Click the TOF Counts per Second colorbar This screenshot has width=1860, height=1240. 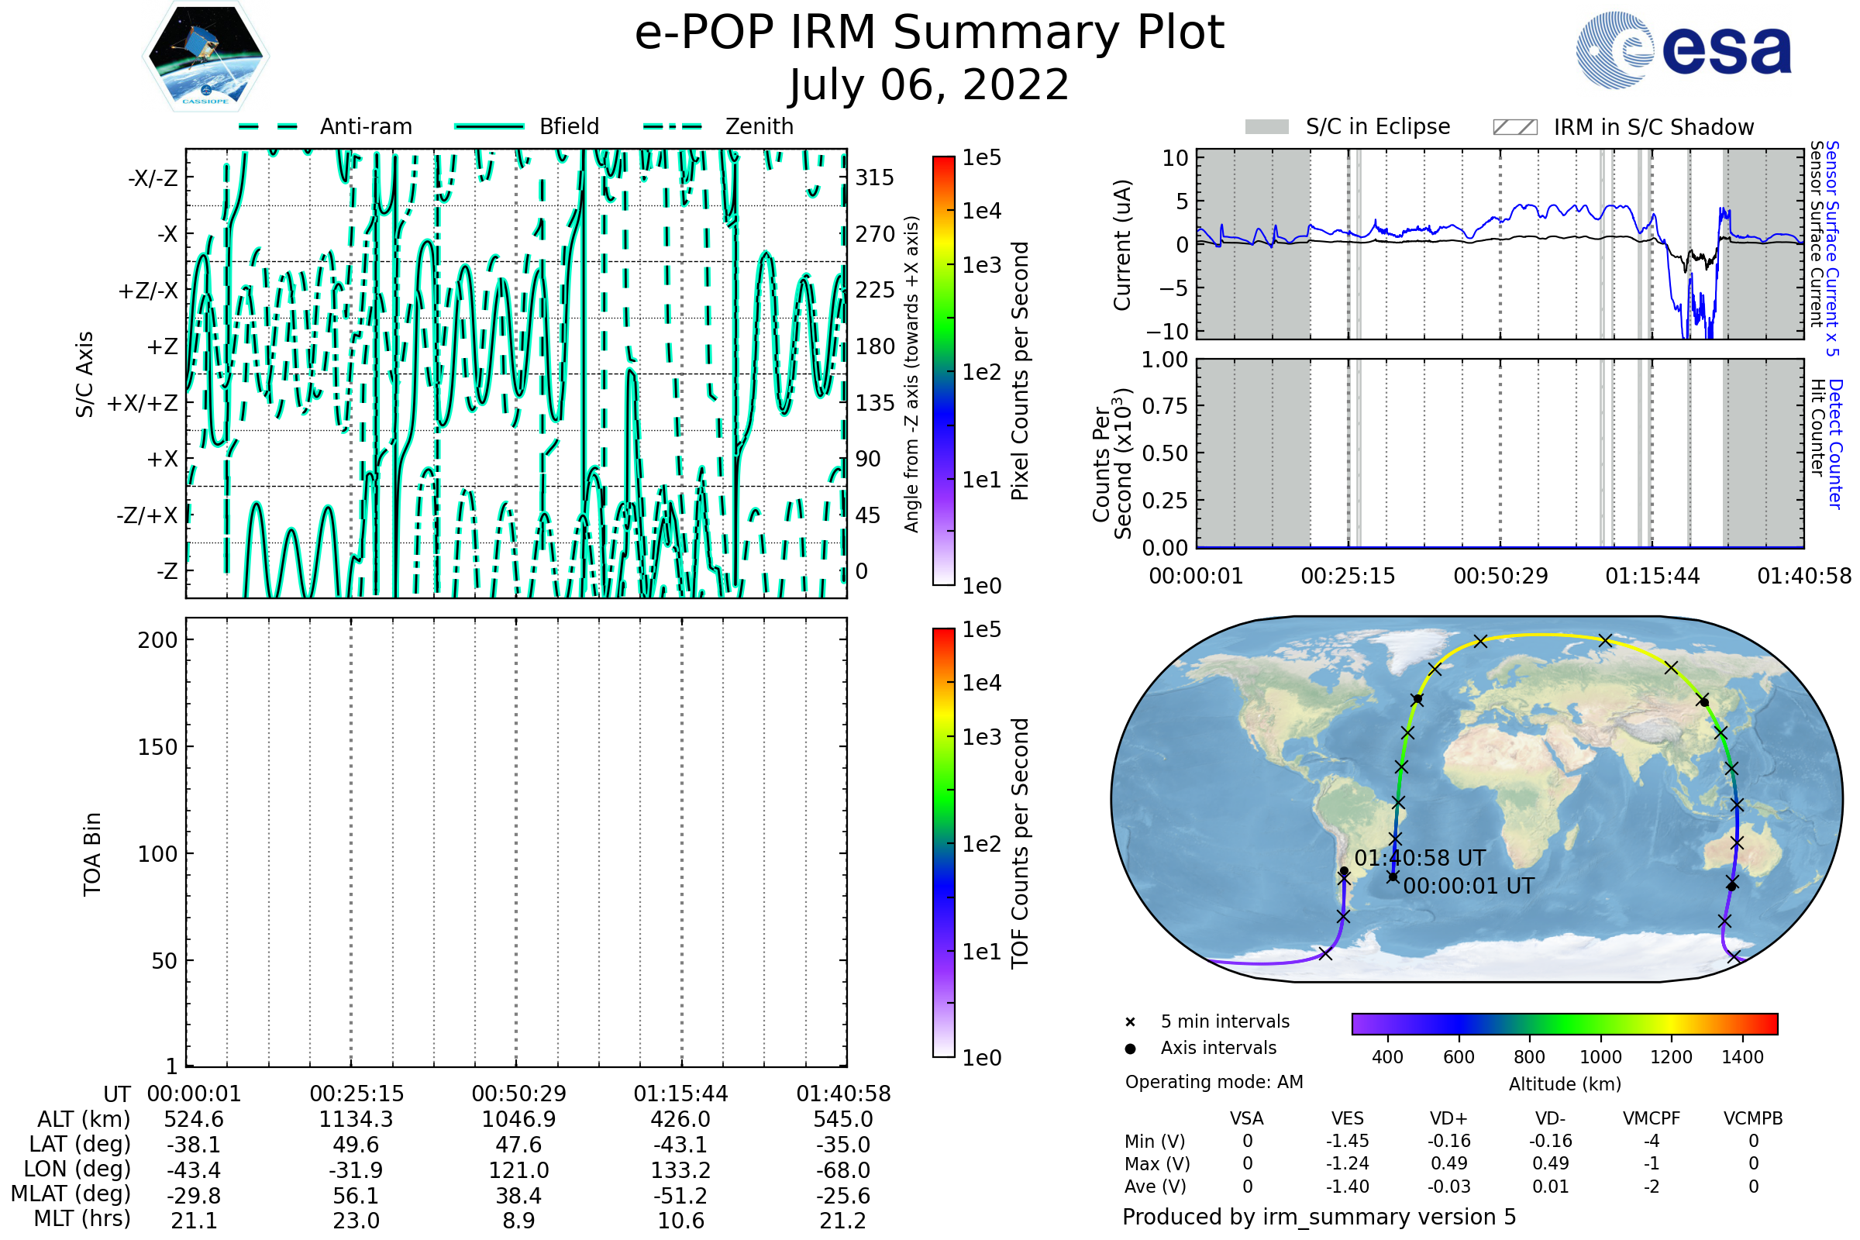click(x=943, y=842)
